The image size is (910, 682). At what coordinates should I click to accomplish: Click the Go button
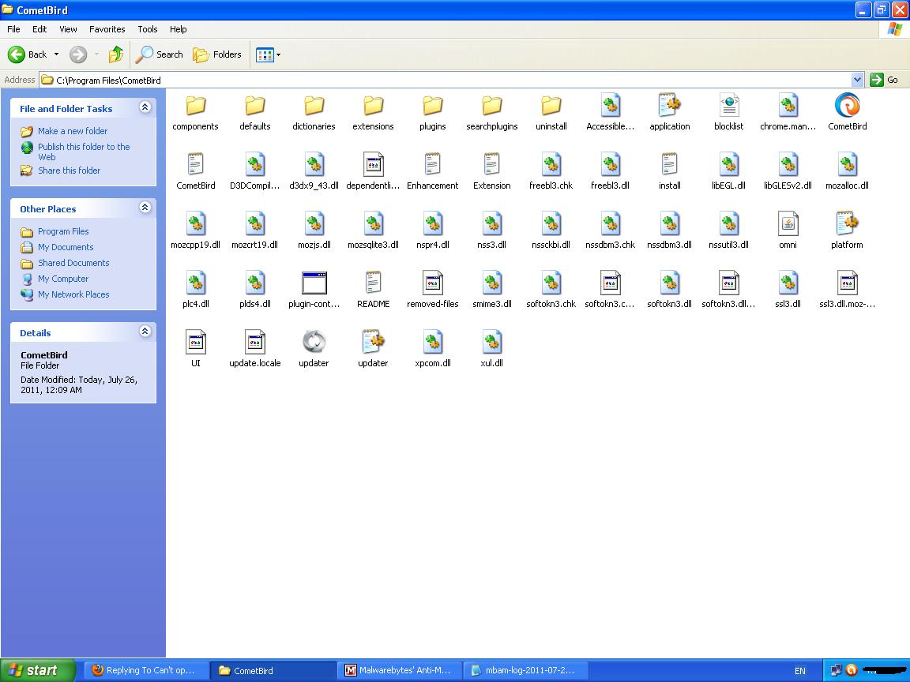pyautogui.click(x=884, y=80)
